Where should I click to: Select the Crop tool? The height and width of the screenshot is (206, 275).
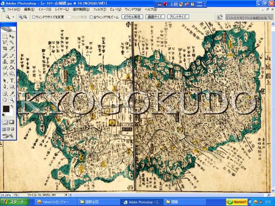(5, 48)
